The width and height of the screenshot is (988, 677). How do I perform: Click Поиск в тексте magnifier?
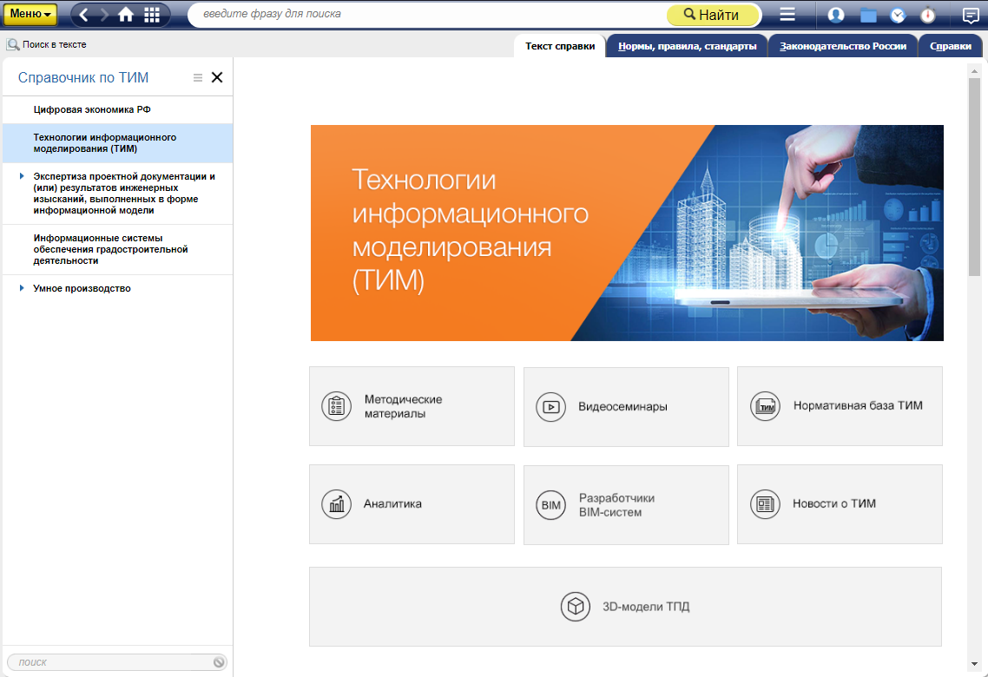click(x=13, y=44)
